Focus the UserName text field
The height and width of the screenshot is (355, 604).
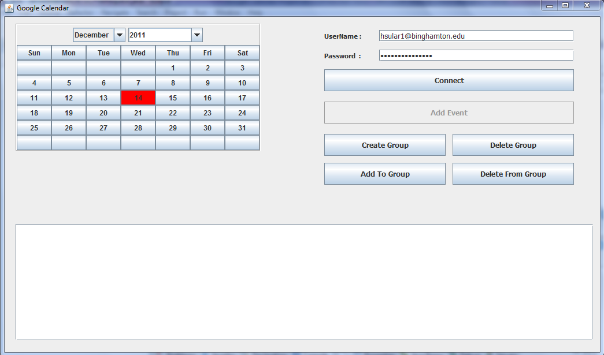pyautogui.click(x=476, y=36)
